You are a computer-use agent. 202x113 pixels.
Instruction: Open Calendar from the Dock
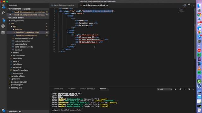click(x=199, y=24)
